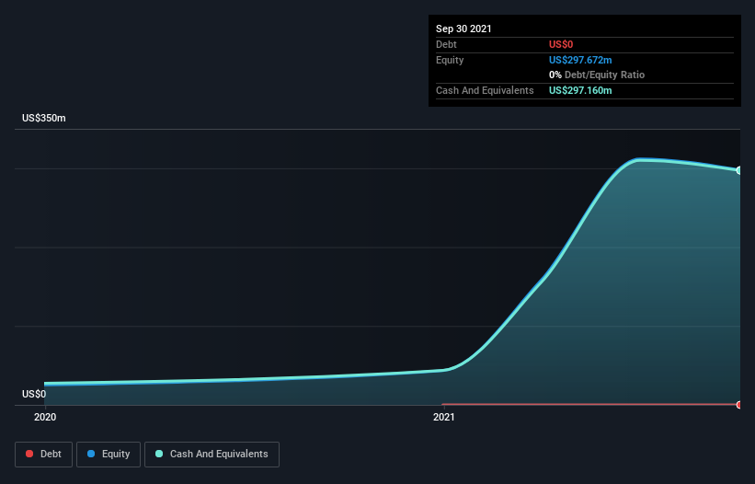The image size is (755, 484).
Task: Click the 2020 x-axis label
Action: click(45, 417)
